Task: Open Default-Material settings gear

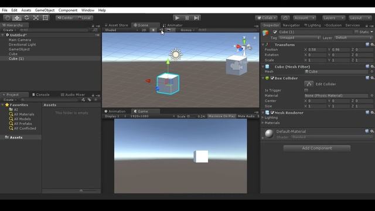Action: 372,131
